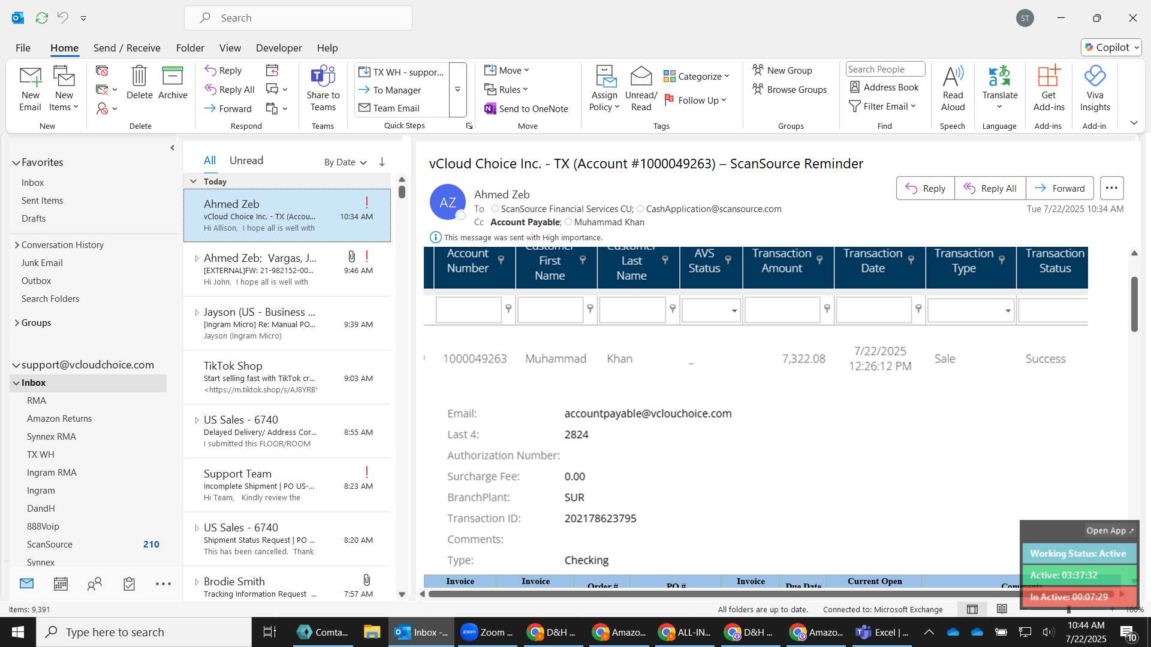The height and width of the screenshot is (647, 1151).
Task: Open the Assign Policy option
Action: click(x=604, y=89)
